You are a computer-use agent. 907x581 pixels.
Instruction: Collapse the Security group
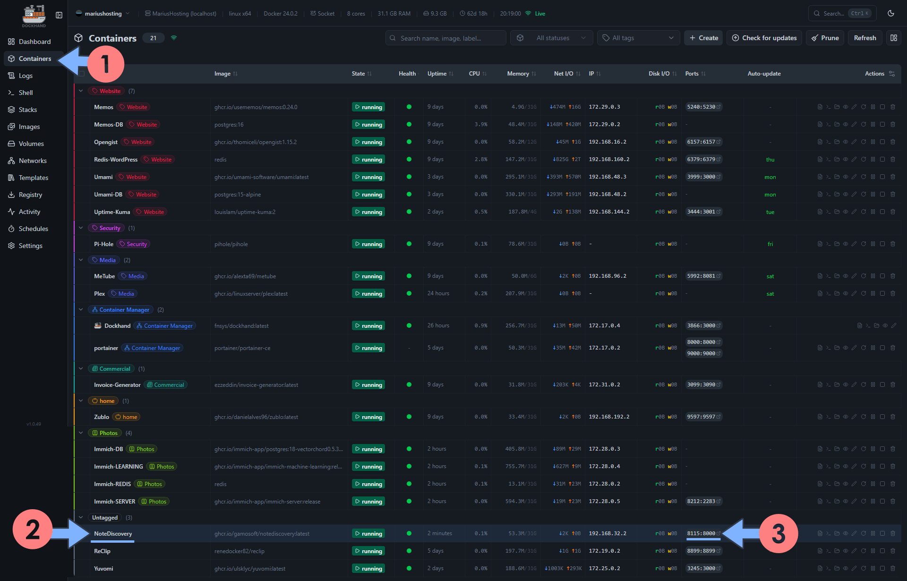pyautogui.click(x=81, y=228)
